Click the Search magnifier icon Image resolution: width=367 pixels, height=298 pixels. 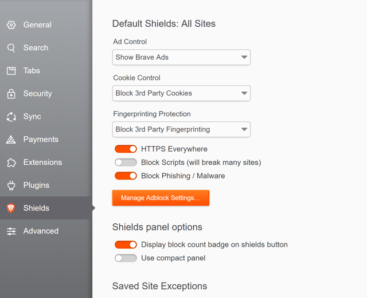11,48
